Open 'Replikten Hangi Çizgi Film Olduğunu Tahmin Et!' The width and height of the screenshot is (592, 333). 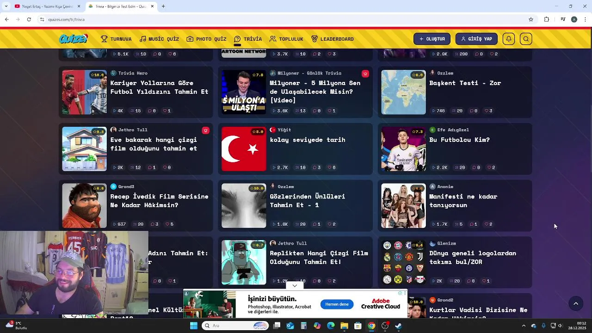point(319,257)
